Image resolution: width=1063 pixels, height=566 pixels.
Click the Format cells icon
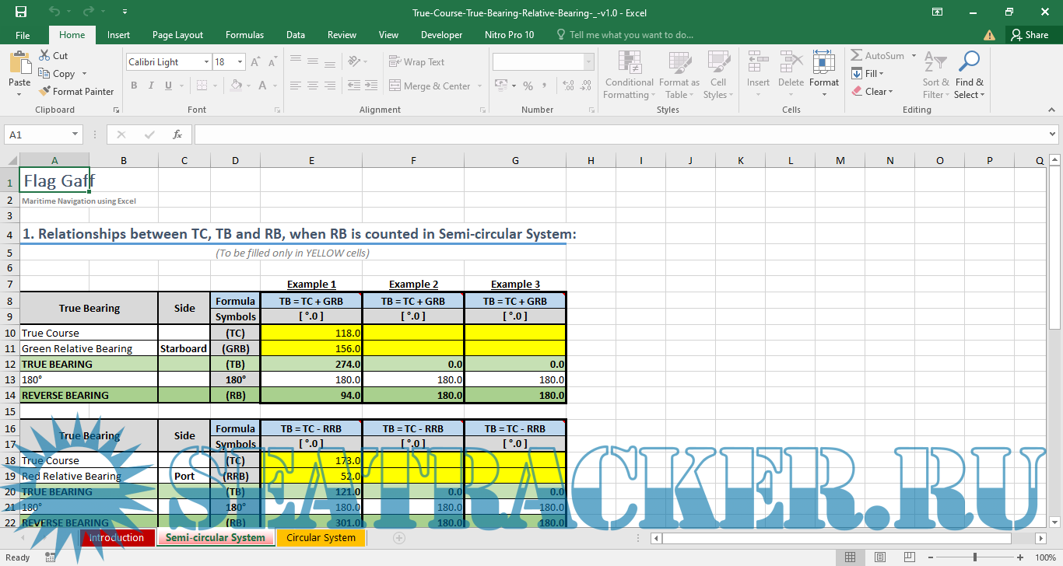pyautogui.click(x=823, y=62)
